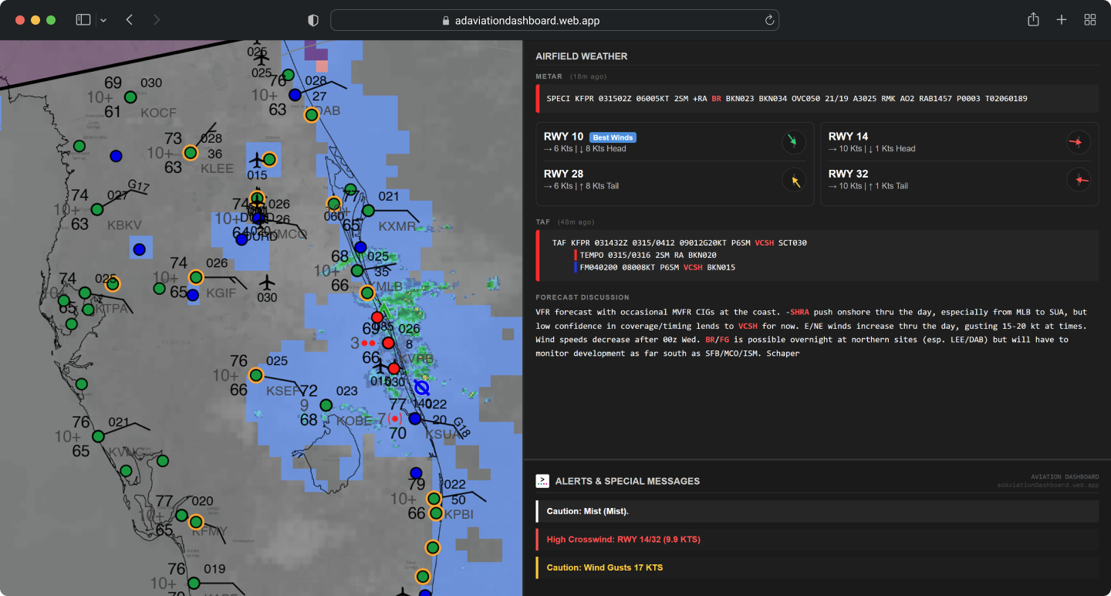Click the green wind direction arrow for RWY 10
Viewport: 1111px width, 596px height.
793,142
